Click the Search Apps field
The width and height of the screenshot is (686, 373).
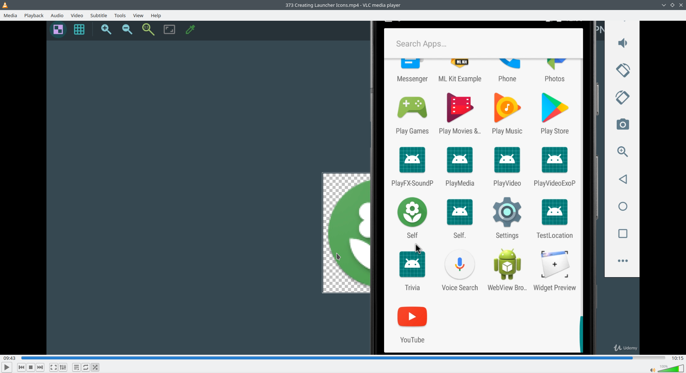(x=483, y=44)
